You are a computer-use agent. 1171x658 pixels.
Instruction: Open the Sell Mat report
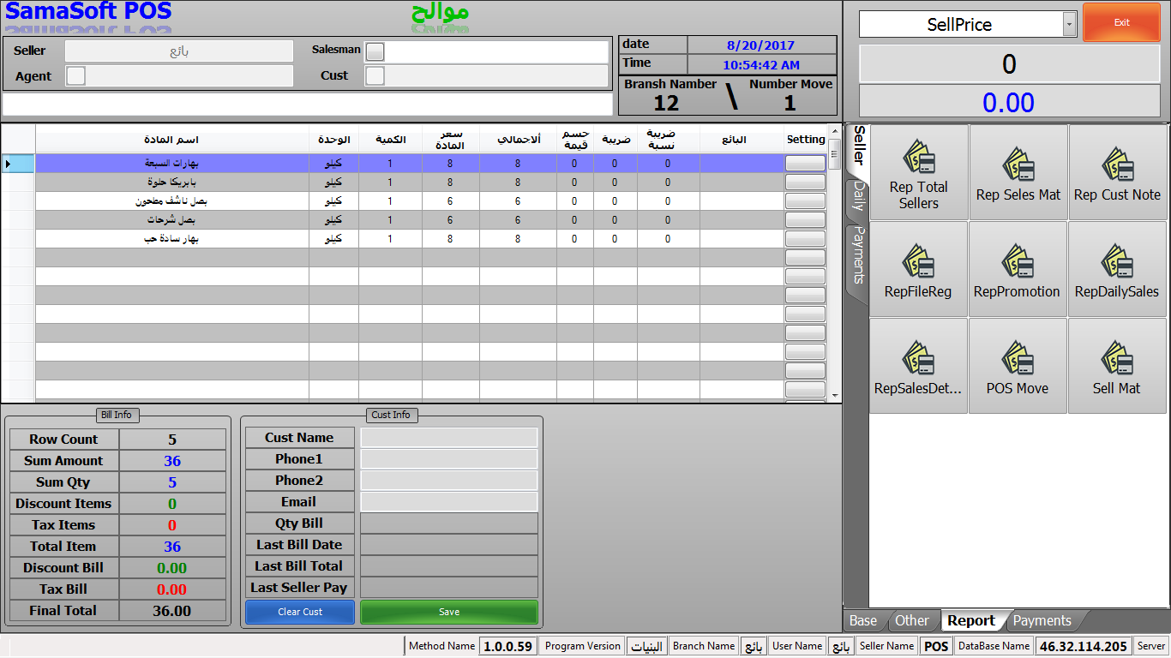click(x=1118, y=367)
